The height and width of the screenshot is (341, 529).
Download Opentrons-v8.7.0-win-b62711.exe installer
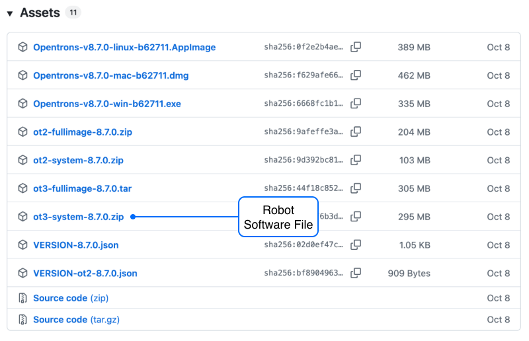click(106, 104)
